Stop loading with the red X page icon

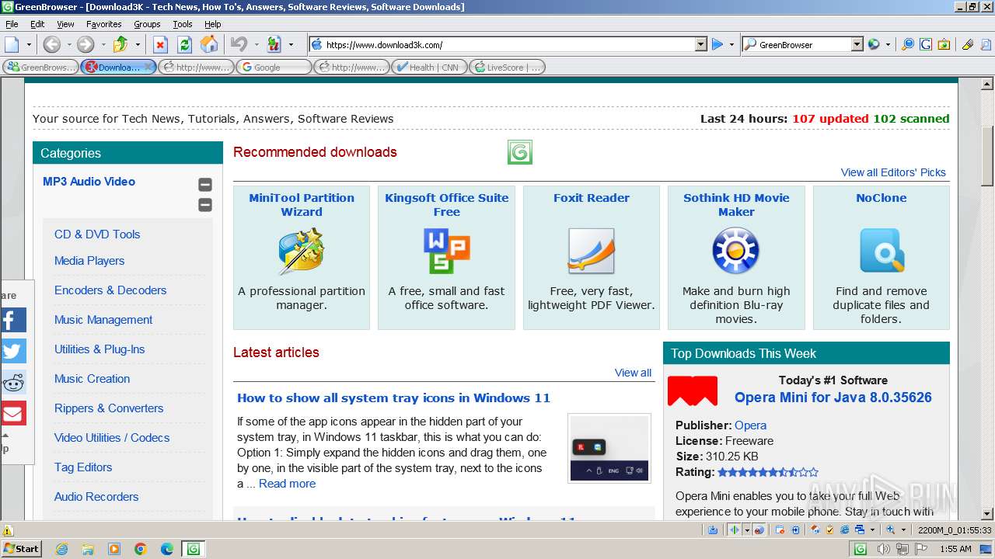[x=160, y=45]
